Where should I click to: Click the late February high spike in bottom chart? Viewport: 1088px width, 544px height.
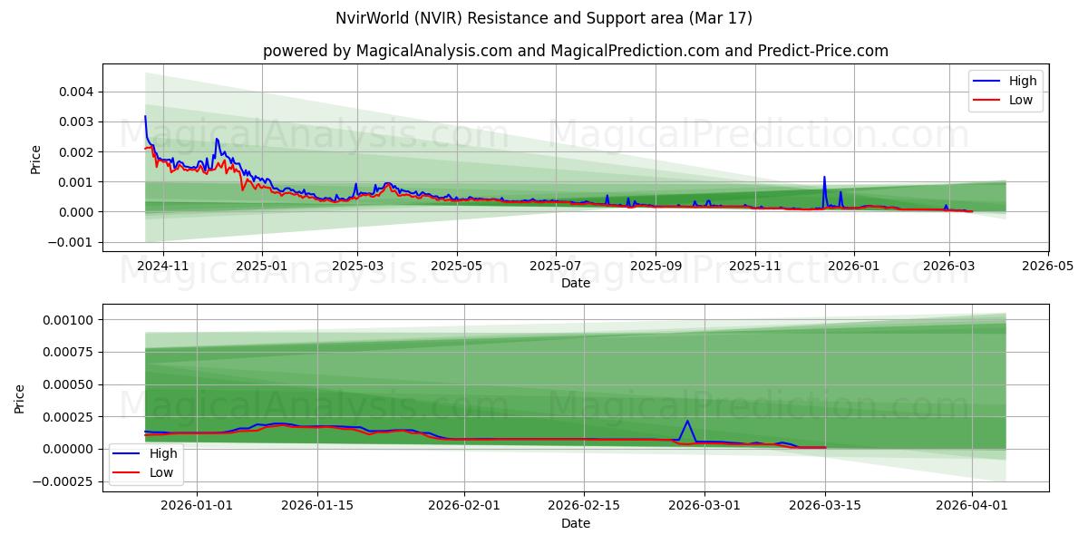[687, 422]
